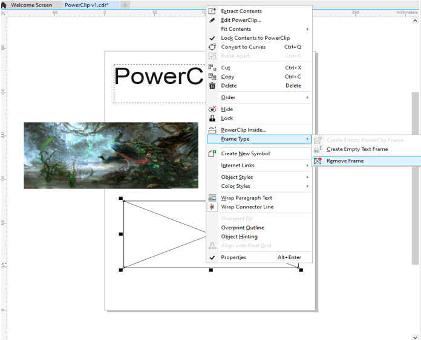The image size is (421, 340).
Task: Click the Convert to Curves icon
Action: click(x=212, y=47)
